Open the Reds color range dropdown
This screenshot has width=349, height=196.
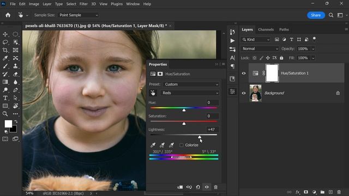tap(190, 93)
